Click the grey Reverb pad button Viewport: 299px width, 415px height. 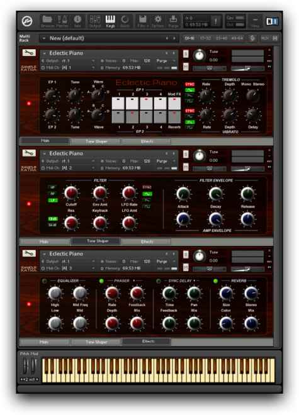174,117
